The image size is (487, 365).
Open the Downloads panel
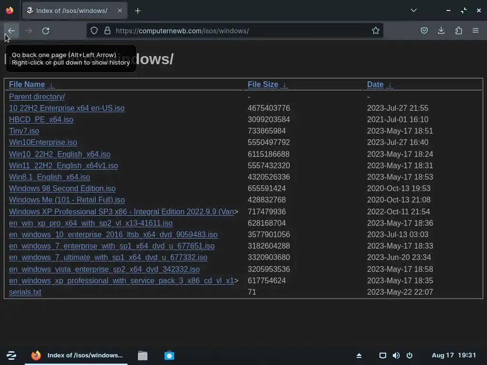click(441, 31)
